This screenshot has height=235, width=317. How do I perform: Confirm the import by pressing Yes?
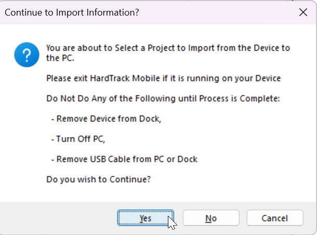[x=146, y=218]
